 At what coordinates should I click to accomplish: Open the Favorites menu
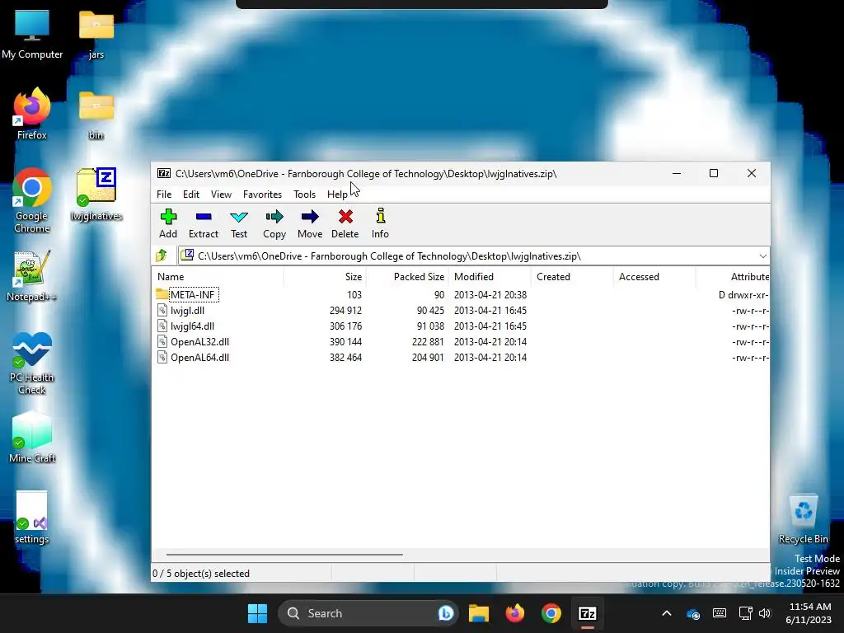point(262,195)
